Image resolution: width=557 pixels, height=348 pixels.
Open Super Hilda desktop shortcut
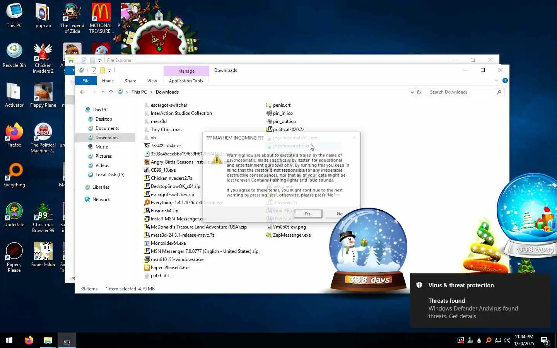pos(43,254)
